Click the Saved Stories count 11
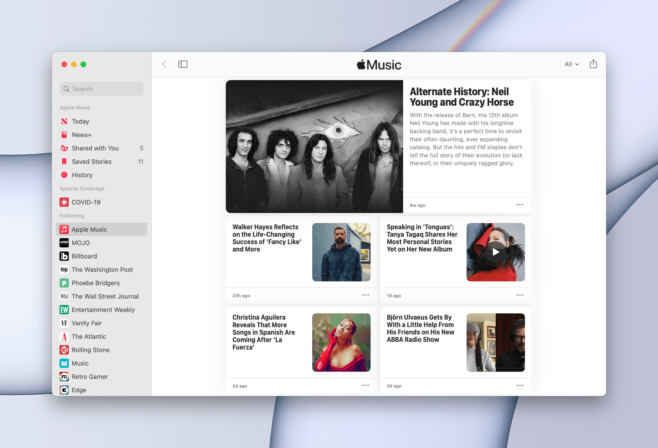The width and height of the screenshot is (658, 448). click(140, 162)
